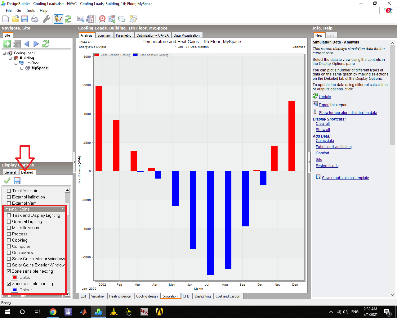Click the open folder toolbar icon
Screen dimensions: 397x318
point(15,19)
